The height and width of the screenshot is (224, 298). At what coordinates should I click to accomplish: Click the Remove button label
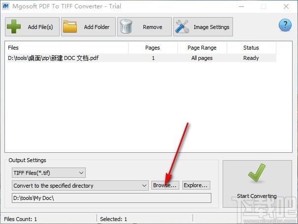coord(152,27)
